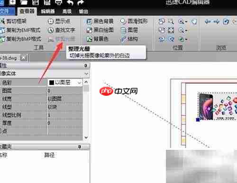Screen dimensions: 237x183
Task: Click the properties scrollbar down arrow
Action: coord(86,137)
